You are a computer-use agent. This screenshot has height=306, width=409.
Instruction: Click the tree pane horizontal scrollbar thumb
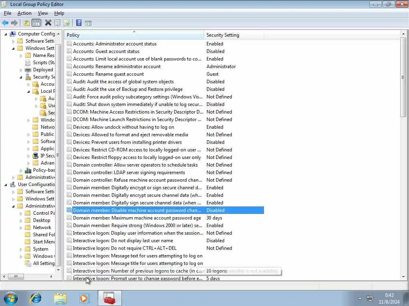point(16,277)
